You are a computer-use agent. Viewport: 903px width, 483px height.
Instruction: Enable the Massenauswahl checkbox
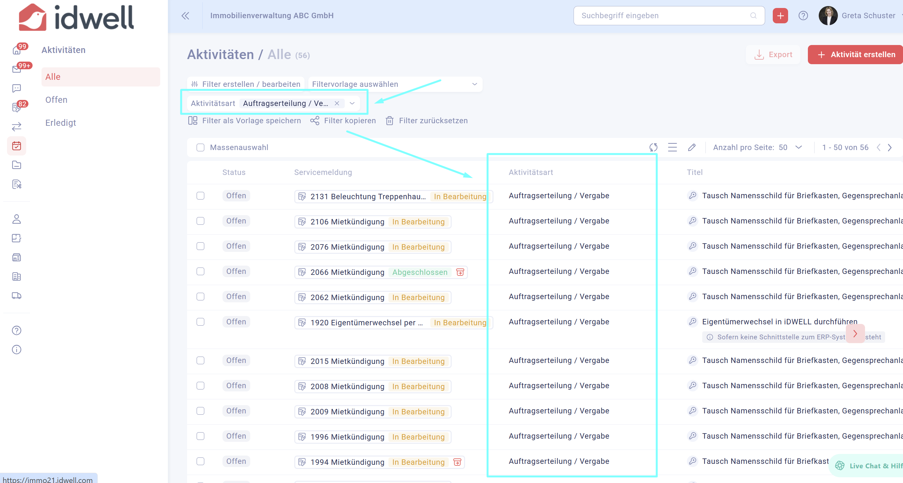pyautogui.click(x=200, y=147)
